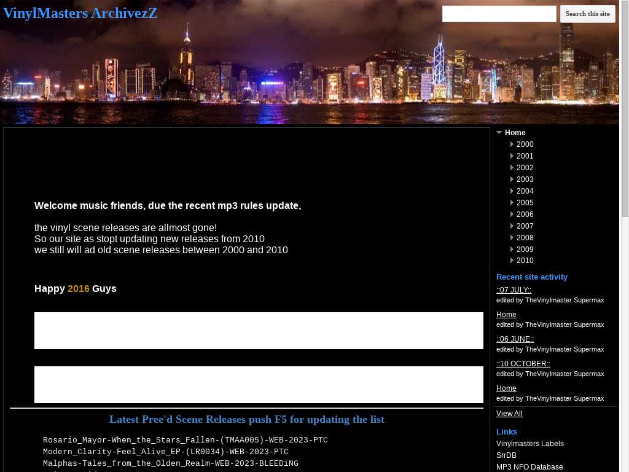Viewport: 629px width, 472px height.
Task: Open the MP3 NFO Database link
Action: coord(529,467)
